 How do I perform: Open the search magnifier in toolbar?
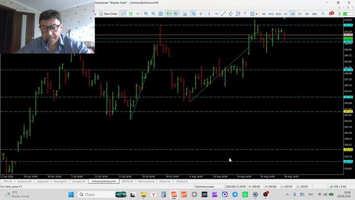point(323,14)
